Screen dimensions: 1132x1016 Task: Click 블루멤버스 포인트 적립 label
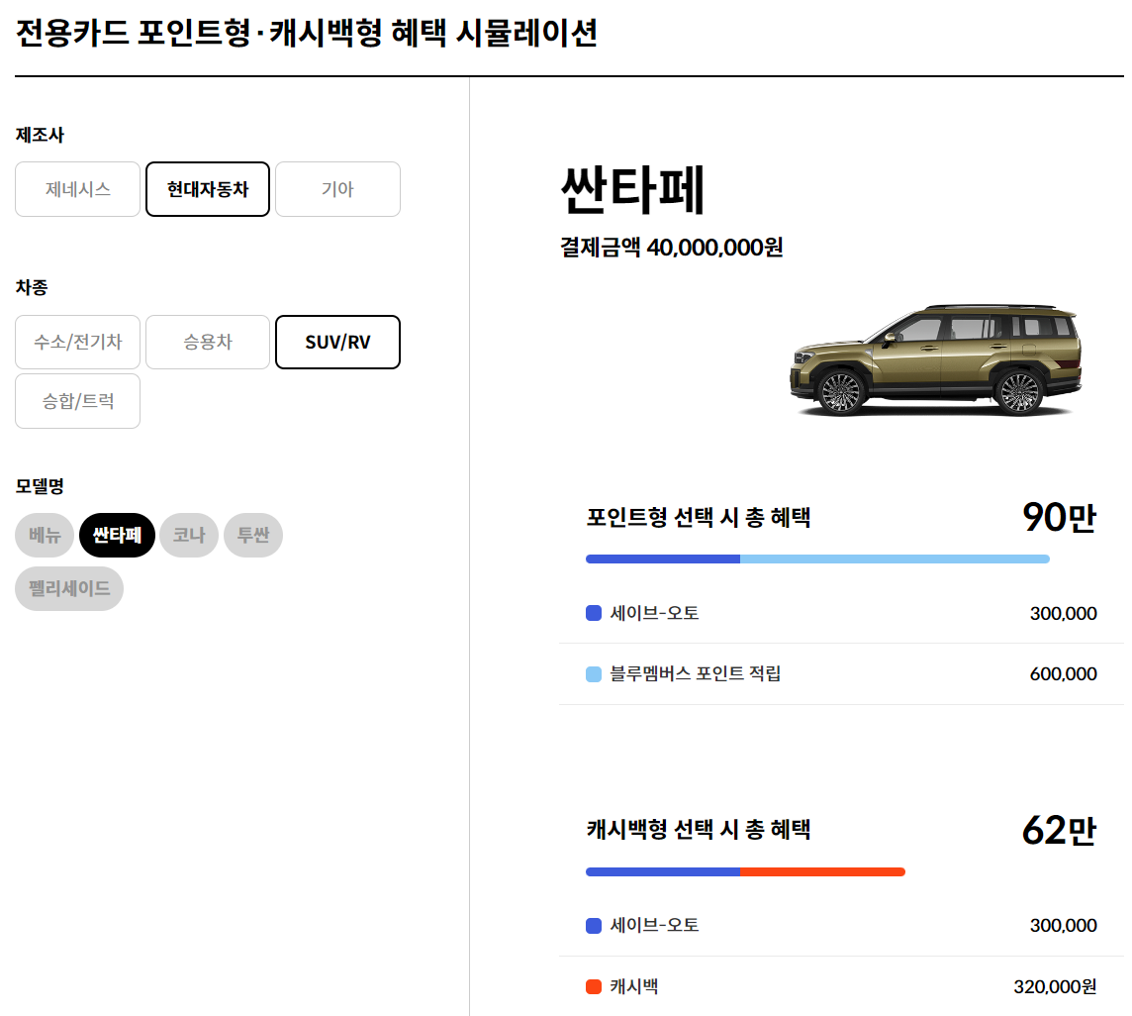pos(696,673)
